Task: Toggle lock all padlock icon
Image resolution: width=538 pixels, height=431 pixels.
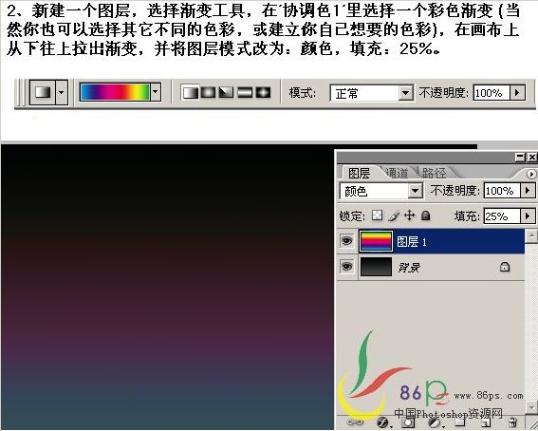Action: point(425,215)
